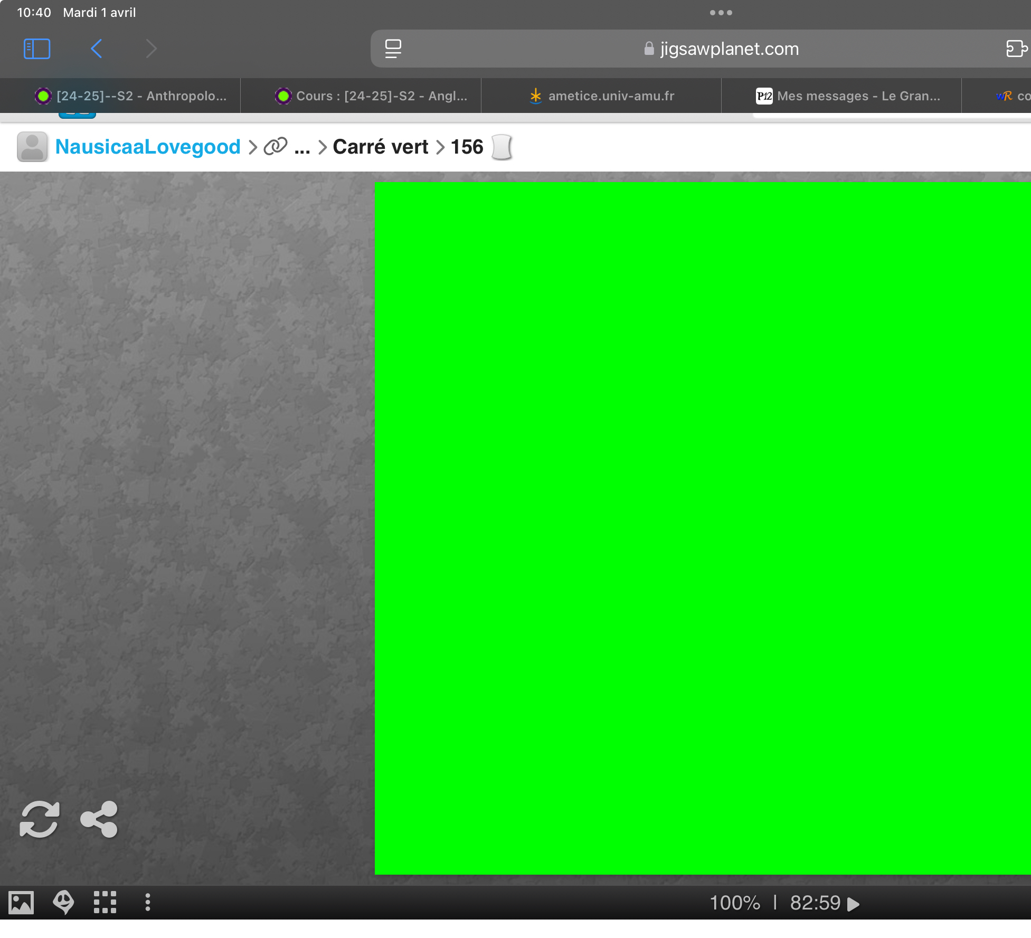Open the extensions icon in the address bar
The width and height of the screenshot is (1031, 938).
tap(1016, 49)
